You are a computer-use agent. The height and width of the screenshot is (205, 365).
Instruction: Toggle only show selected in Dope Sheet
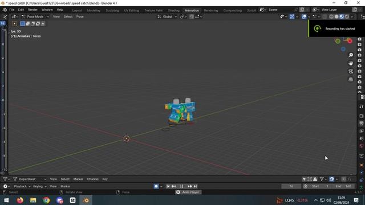(x=304, y=179)
